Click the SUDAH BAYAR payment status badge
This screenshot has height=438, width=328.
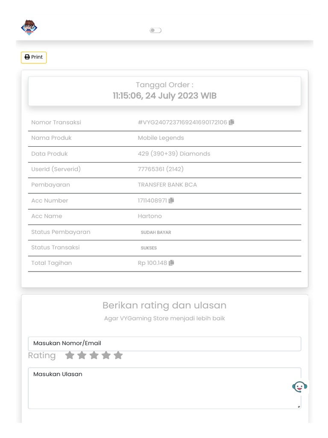click(x=156, y=232)
